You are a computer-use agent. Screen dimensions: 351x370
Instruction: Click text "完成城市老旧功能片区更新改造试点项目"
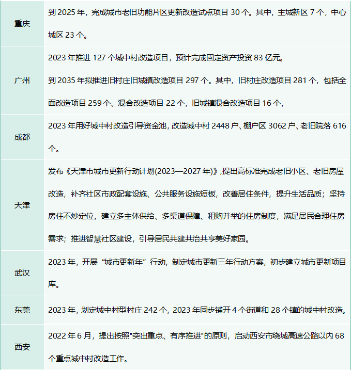(x=155, y=12)
